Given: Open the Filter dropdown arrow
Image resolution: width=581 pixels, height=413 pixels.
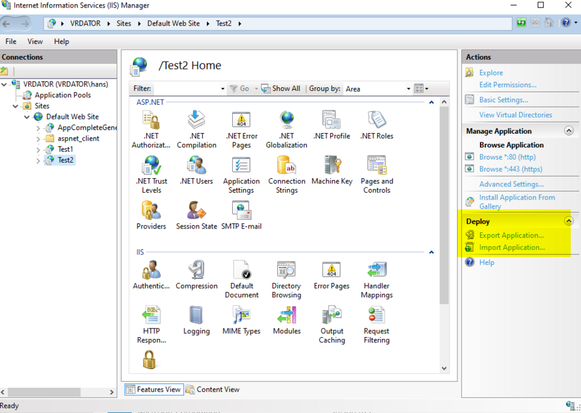Looking at the screenshot, I should click(223, 89).
